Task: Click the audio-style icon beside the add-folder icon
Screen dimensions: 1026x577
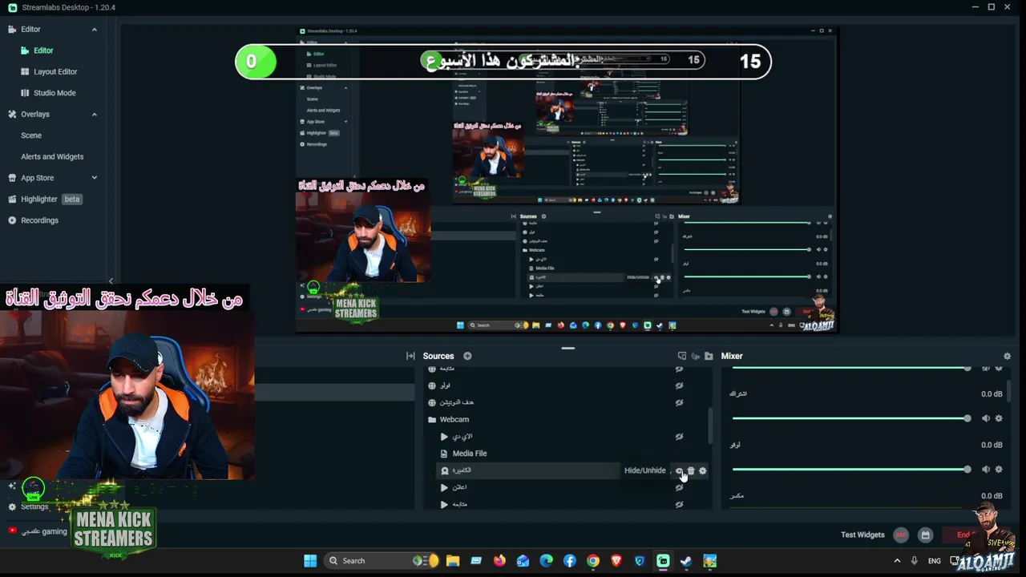Action: 696,356
